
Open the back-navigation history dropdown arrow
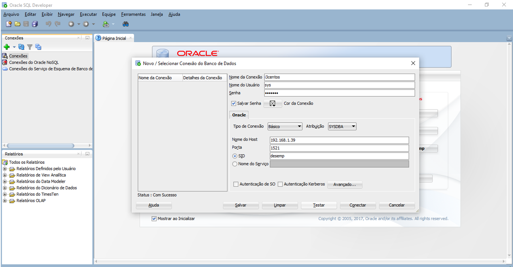(79, 24)
